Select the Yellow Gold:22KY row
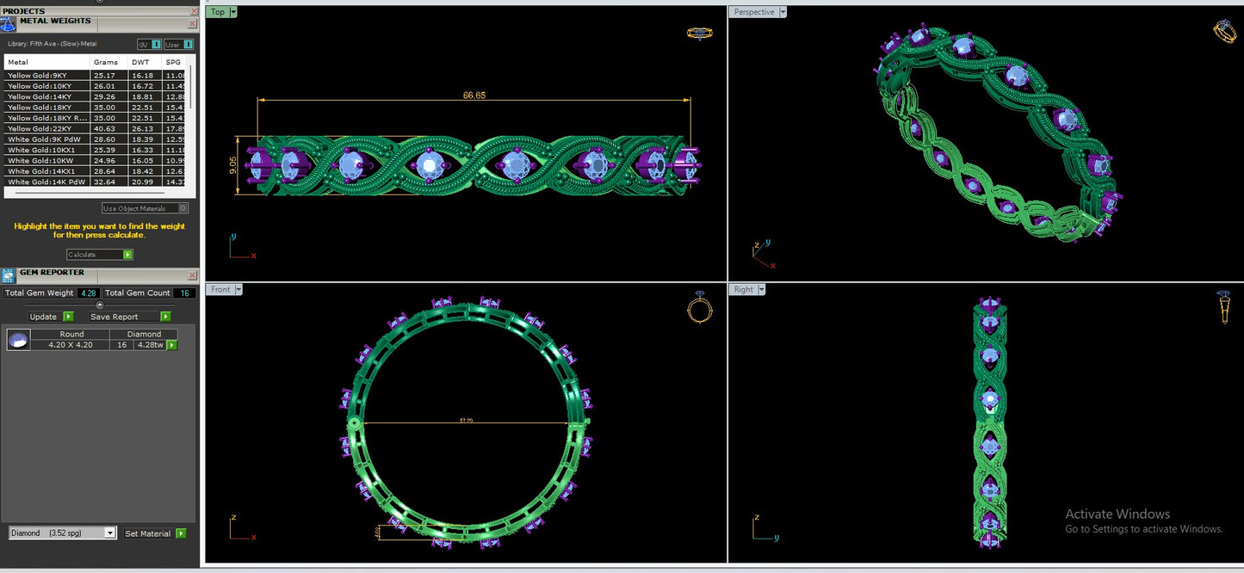This screenshot has width=1244, height=573. (96, 129)
